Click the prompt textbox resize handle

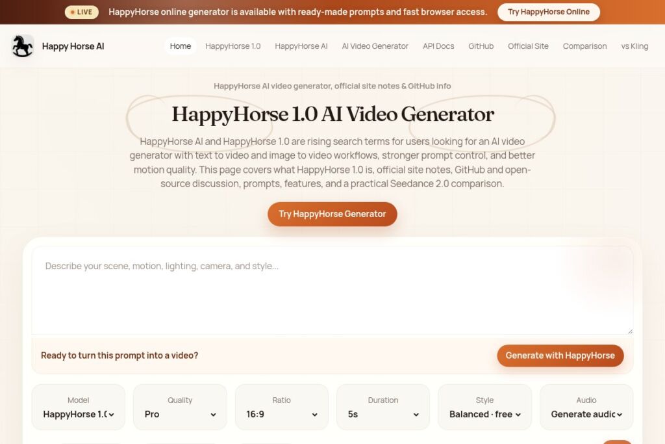click(630, 331)
